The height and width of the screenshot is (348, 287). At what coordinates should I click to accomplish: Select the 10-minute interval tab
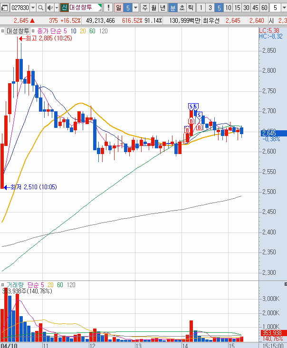pyautogui.click(x=228, y=8)
